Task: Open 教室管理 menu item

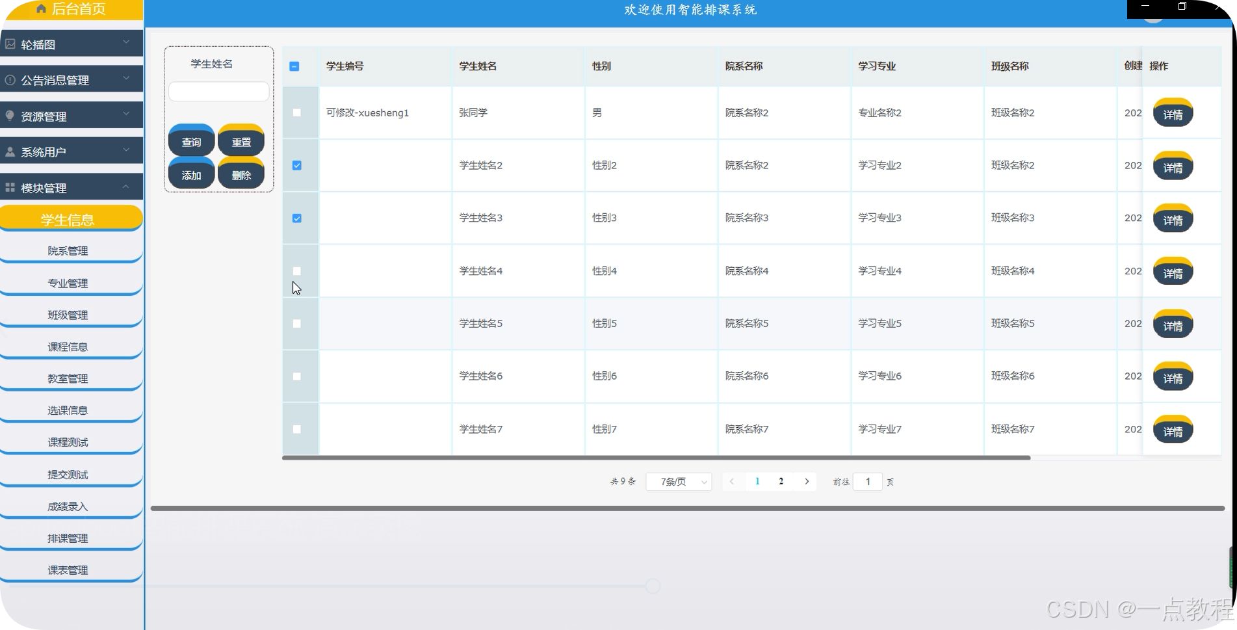Action: [x=72, y=379]
